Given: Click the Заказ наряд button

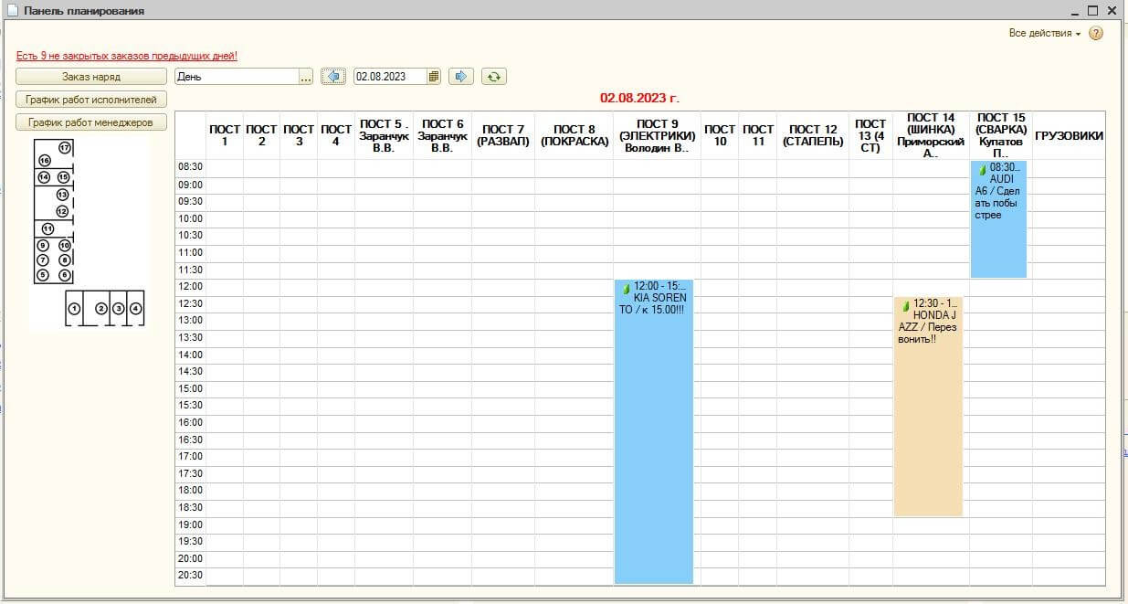Looking at the screenshot, I should (x=91, y=77).
